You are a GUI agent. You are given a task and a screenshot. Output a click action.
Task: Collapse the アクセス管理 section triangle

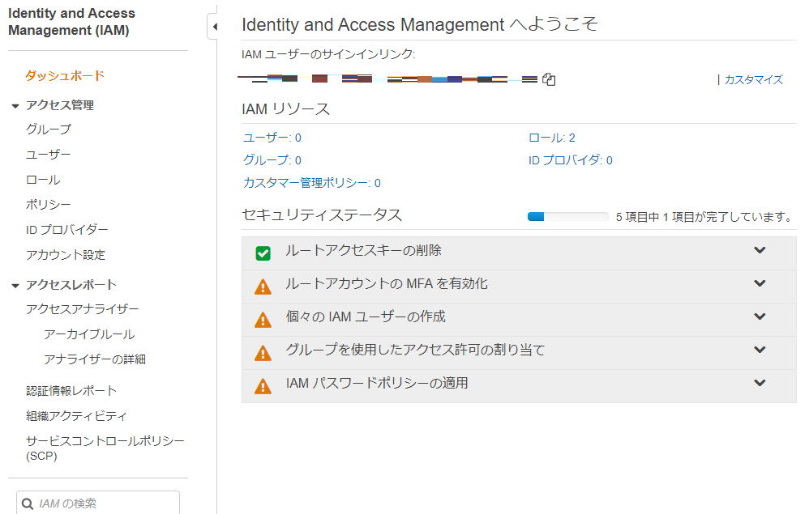coord(15,106)
